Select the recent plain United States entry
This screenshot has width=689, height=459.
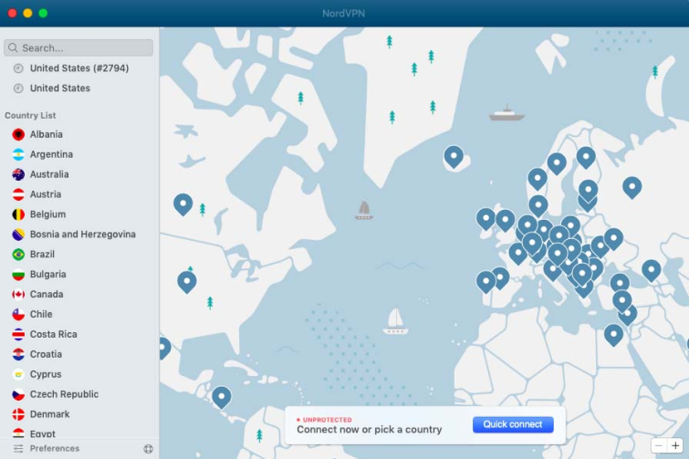click(x=59, y=89)
